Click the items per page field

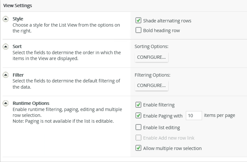tap(194, 116)
